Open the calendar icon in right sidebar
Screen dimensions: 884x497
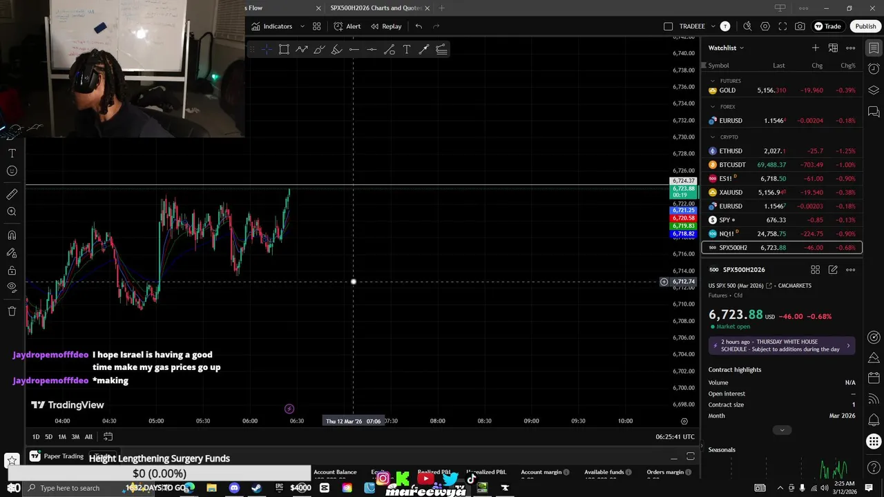(x=874, y=378)
